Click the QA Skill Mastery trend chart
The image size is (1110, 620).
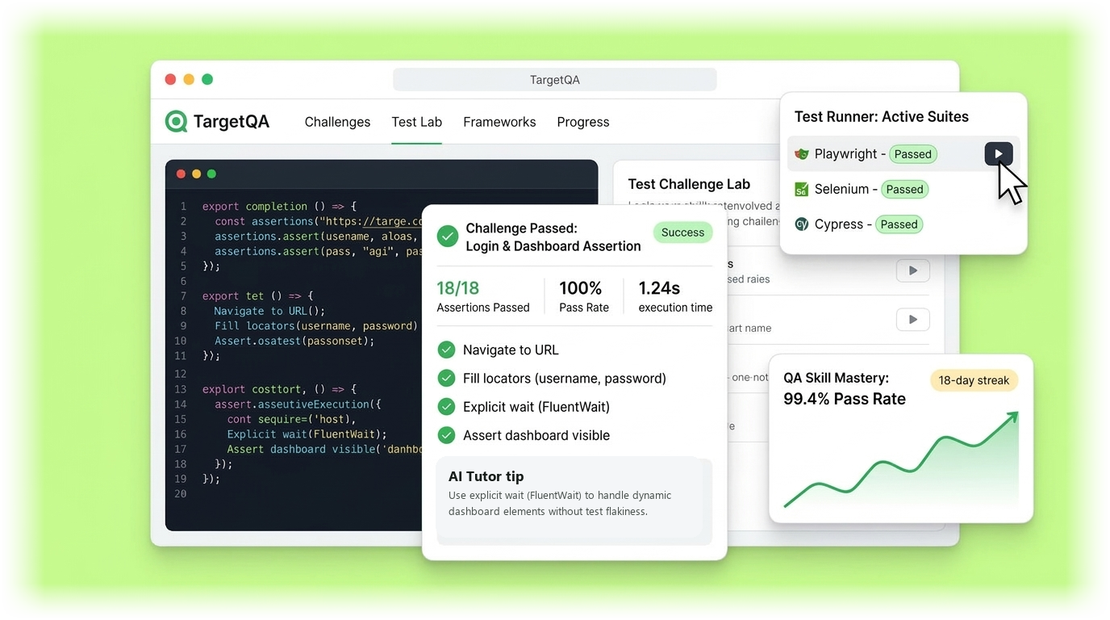tap(901, 459)
